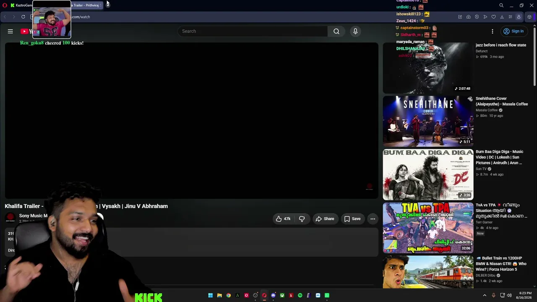Image resolution: width=537 pixels, height=302 pixels.
Task: Go back to the previous page
Action: tap(5, 17)
